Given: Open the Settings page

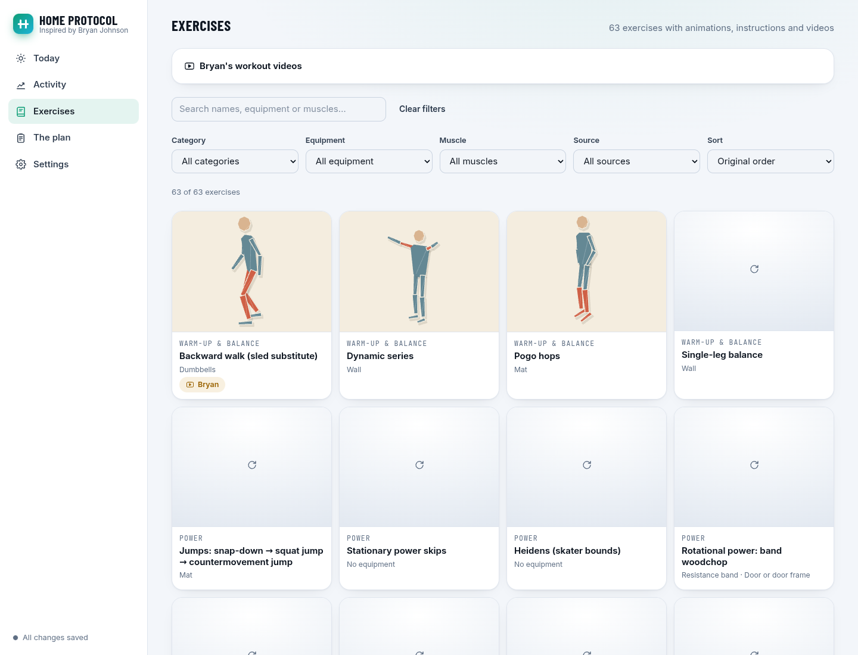Looking at the screenshot, I should click(73, 164).
